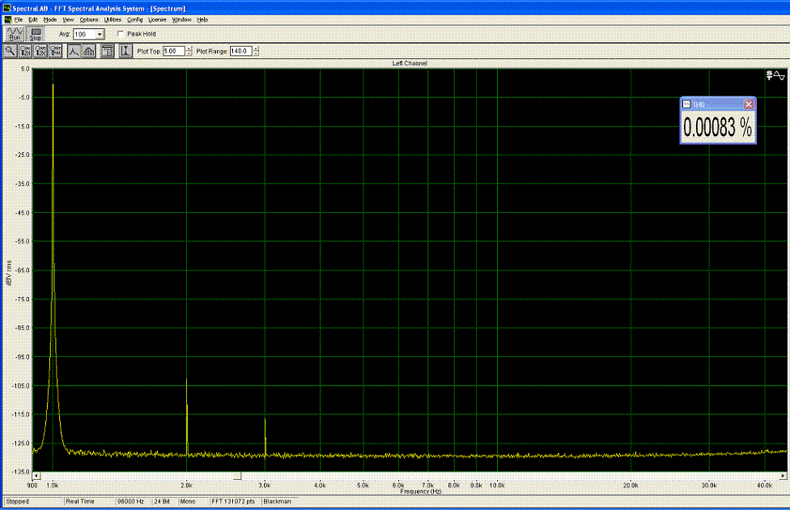Click the THD window title bar
Image resolution: width=790 pixels, height=510 pixels.
coord(717,104)
